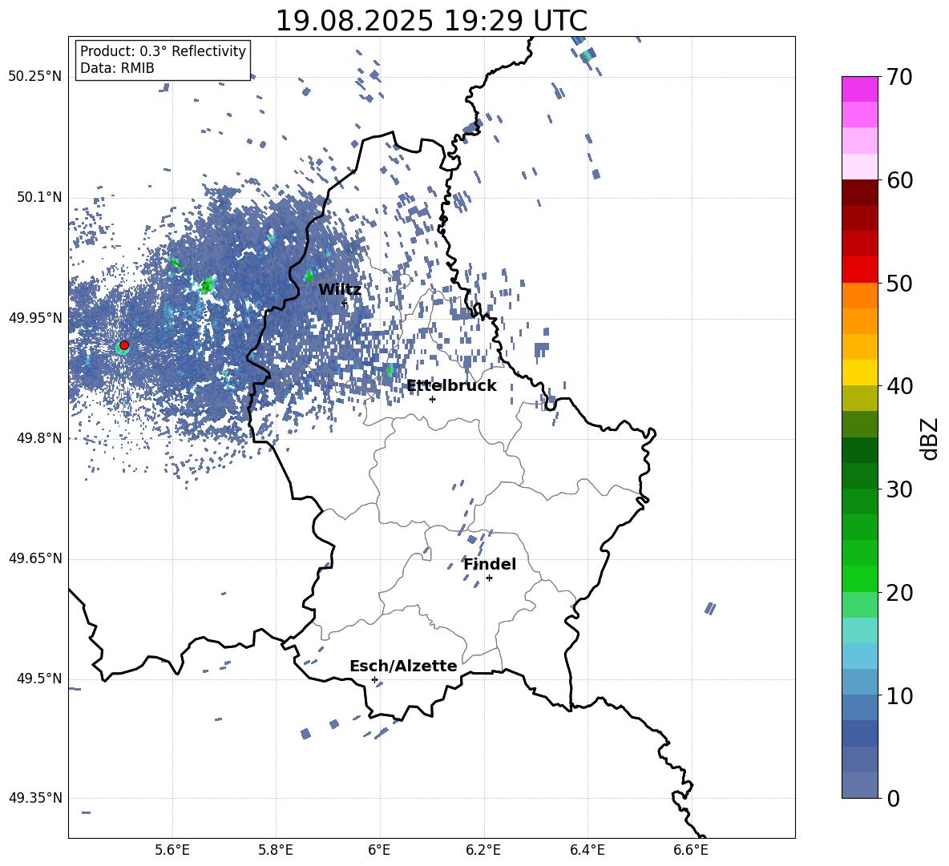
Task: Click the Esch/Alzette station cross marker
Action: coord(374,679)
